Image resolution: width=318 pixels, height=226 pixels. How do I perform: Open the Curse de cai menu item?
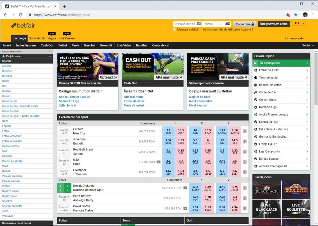161,45
